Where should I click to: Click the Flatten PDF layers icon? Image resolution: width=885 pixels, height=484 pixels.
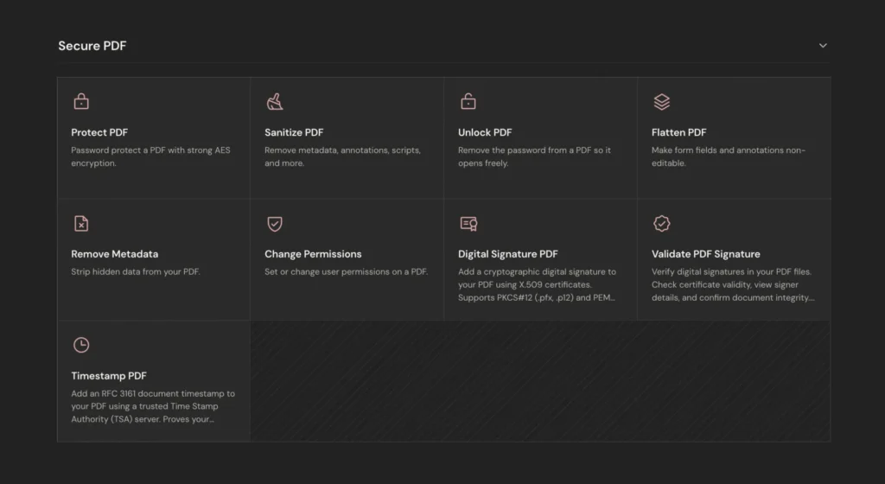tap(661, 101)
